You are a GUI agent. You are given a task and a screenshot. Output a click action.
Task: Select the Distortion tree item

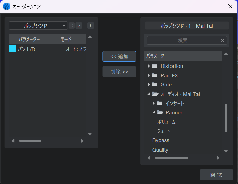click(172, 66)
